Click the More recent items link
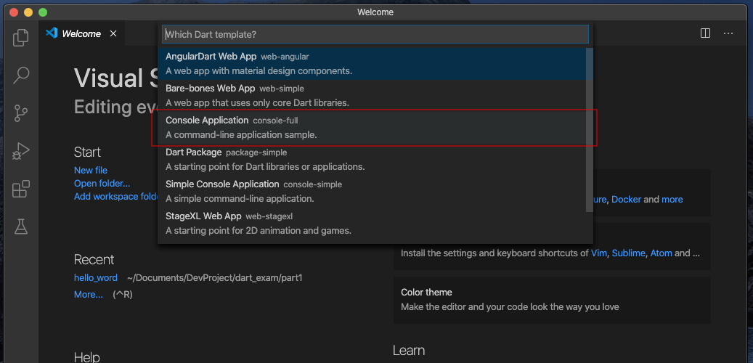This screenshot has height=363, width=753. [89, 295]
